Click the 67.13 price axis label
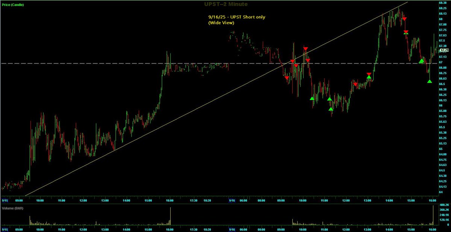Screen dimensions: 451x232 tap(442, 57)
